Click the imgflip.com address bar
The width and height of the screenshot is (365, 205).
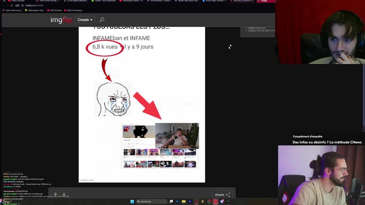click(x=34, y=5)
